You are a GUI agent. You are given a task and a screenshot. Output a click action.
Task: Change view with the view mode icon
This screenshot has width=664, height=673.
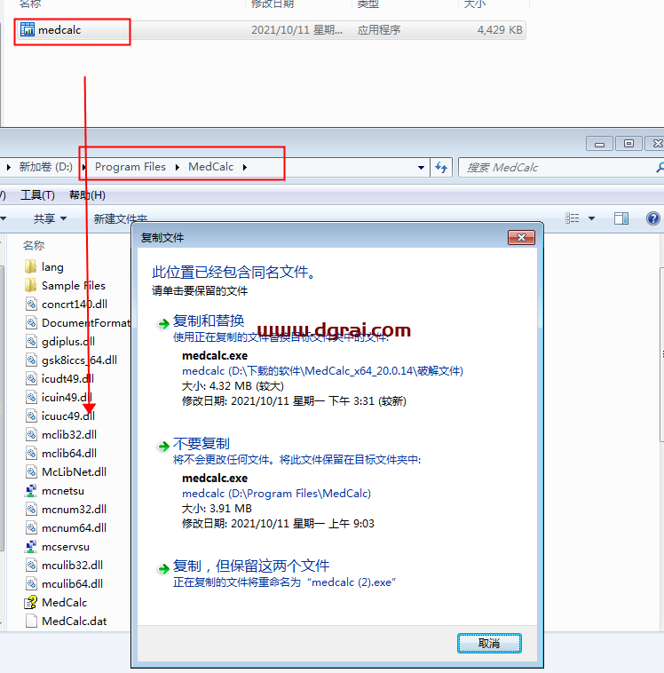tap(573, 218)
